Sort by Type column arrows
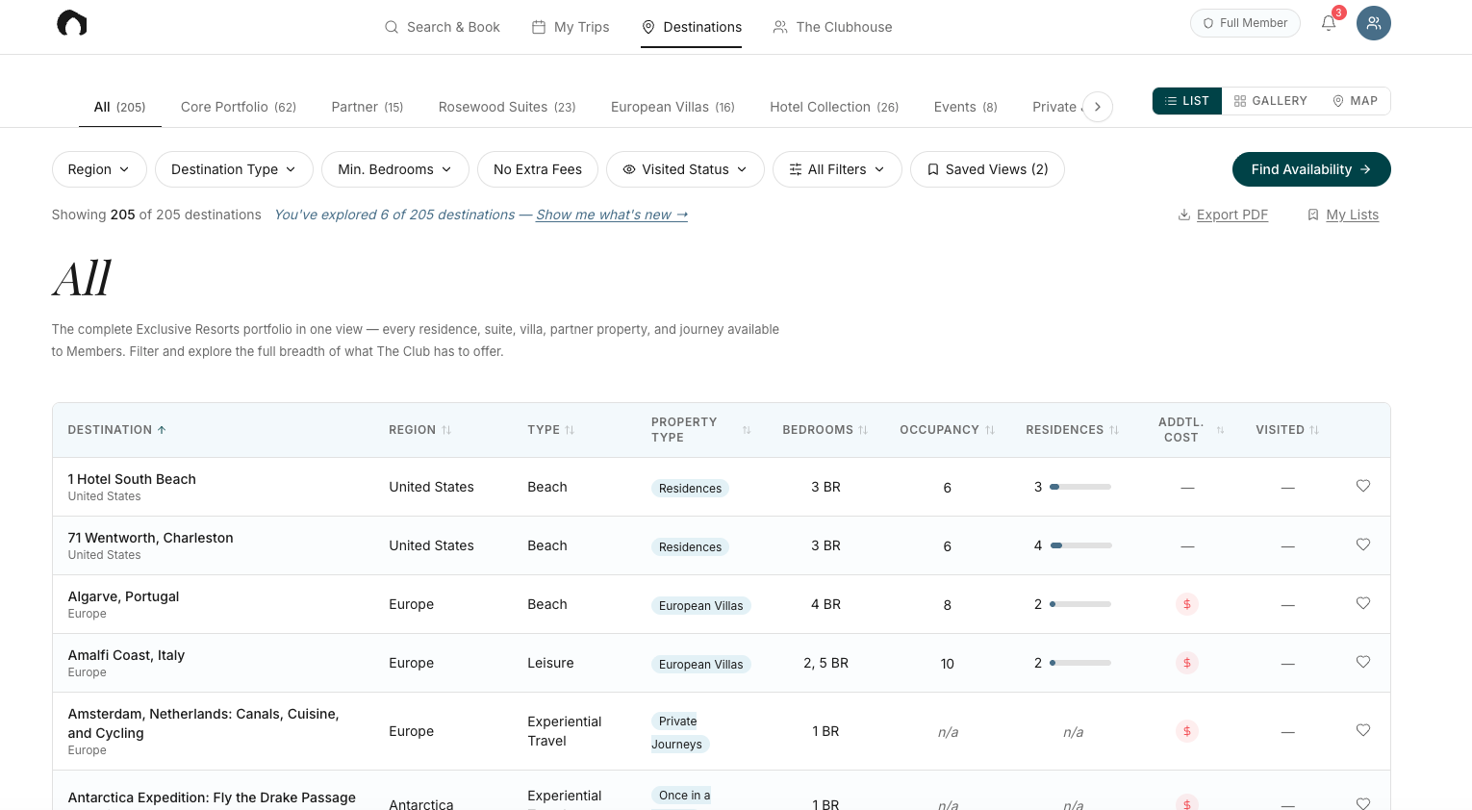The image size is (1472, 810). coord(570,430)
